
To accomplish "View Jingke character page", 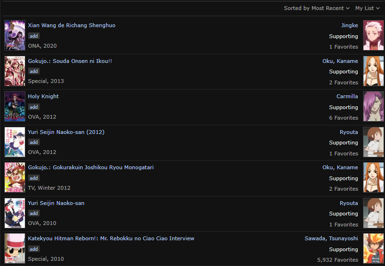I will point(349,25).
